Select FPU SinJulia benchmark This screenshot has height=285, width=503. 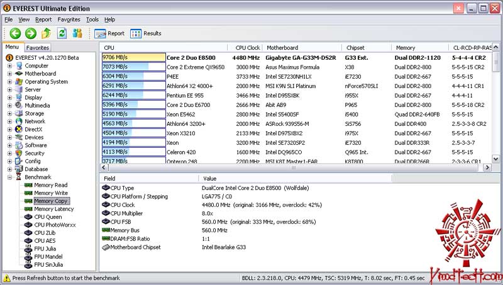pos(49,265)
